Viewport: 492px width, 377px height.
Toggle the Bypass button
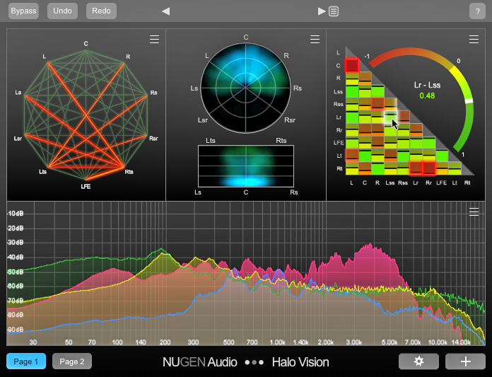[23, 11]
